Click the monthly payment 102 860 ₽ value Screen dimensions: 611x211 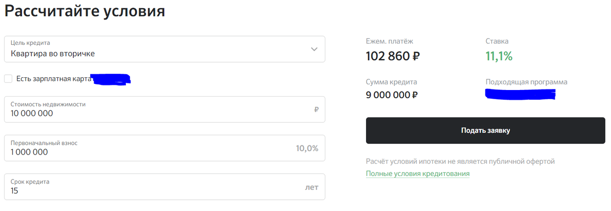393,56
